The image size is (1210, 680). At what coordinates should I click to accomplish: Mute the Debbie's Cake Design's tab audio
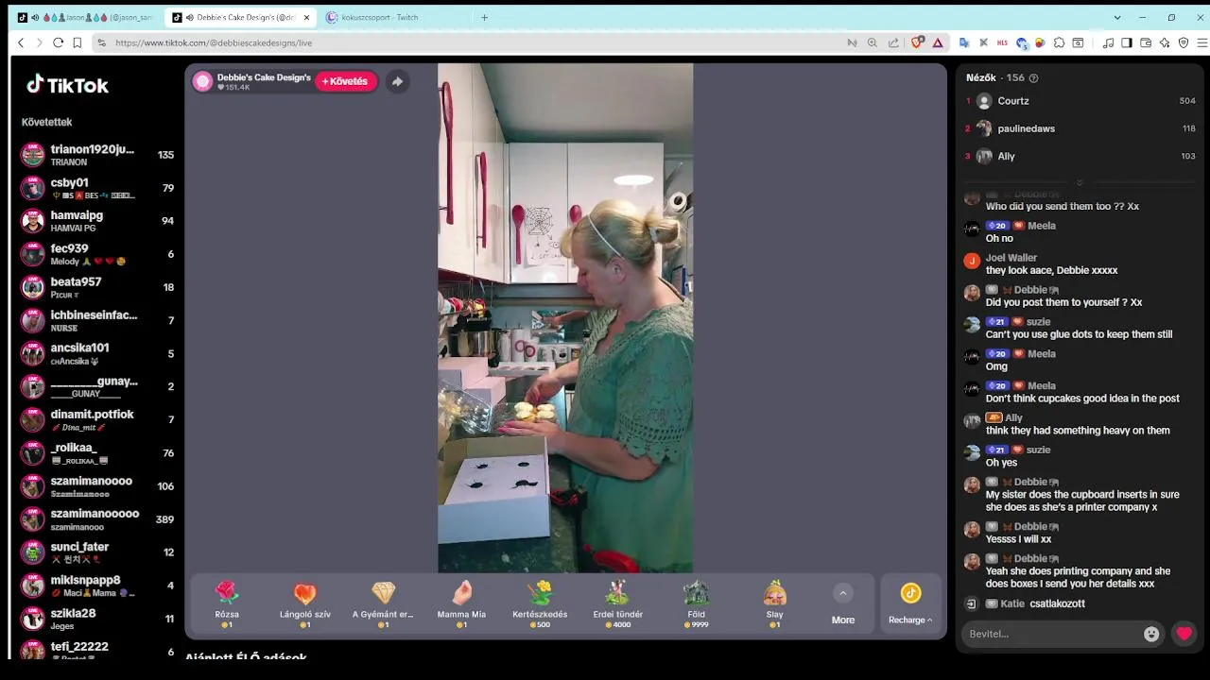(x=190, y=17)
